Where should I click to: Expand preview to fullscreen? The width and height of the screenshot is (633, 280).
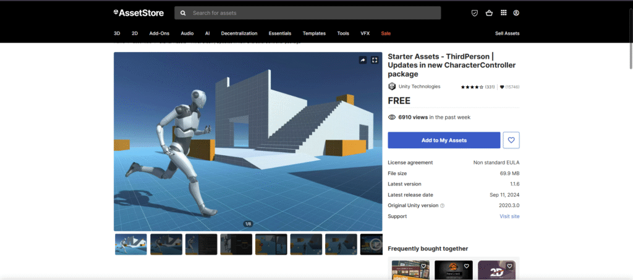click(375, 60)
